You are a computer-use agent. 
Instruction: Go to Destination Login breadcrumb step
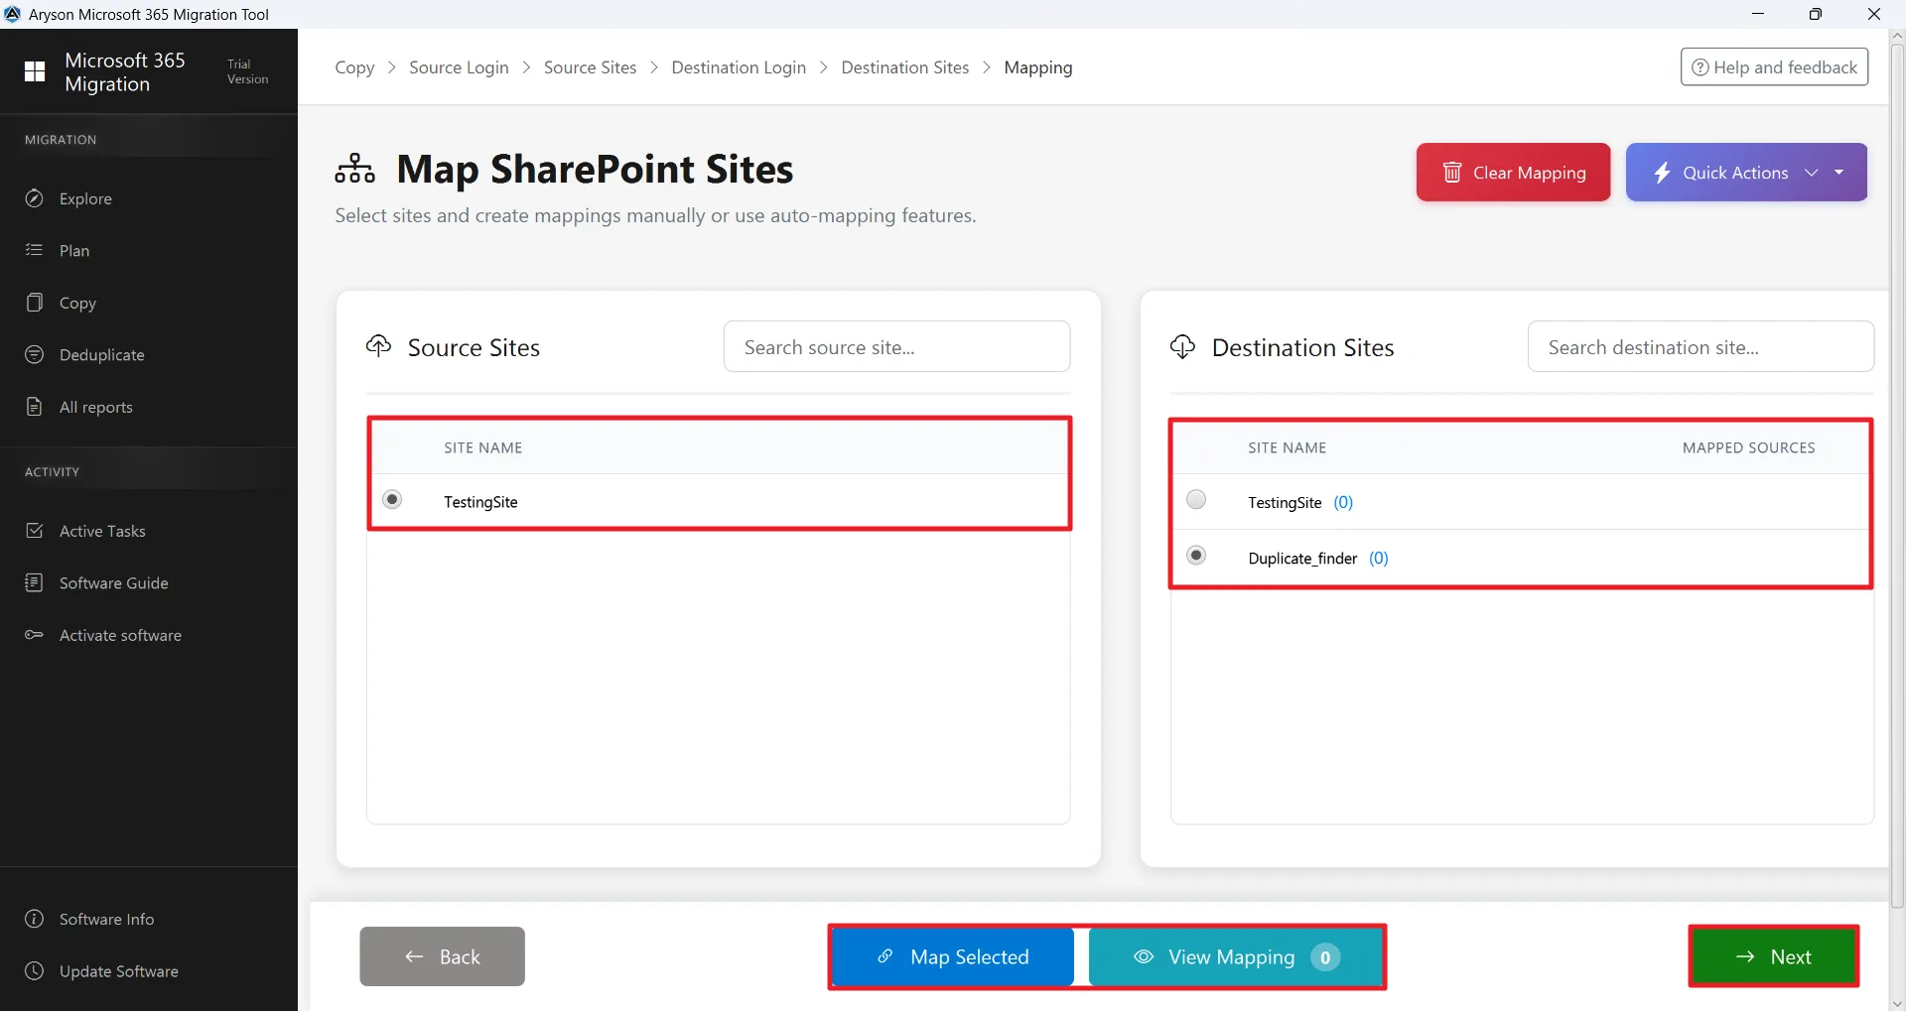pos(739,67)
